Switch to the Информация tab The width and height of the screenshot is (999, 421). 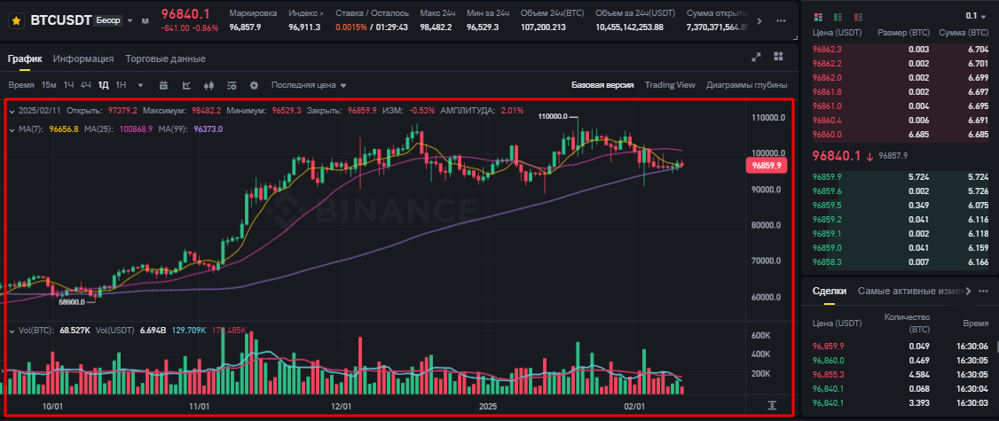pos(83,58)
